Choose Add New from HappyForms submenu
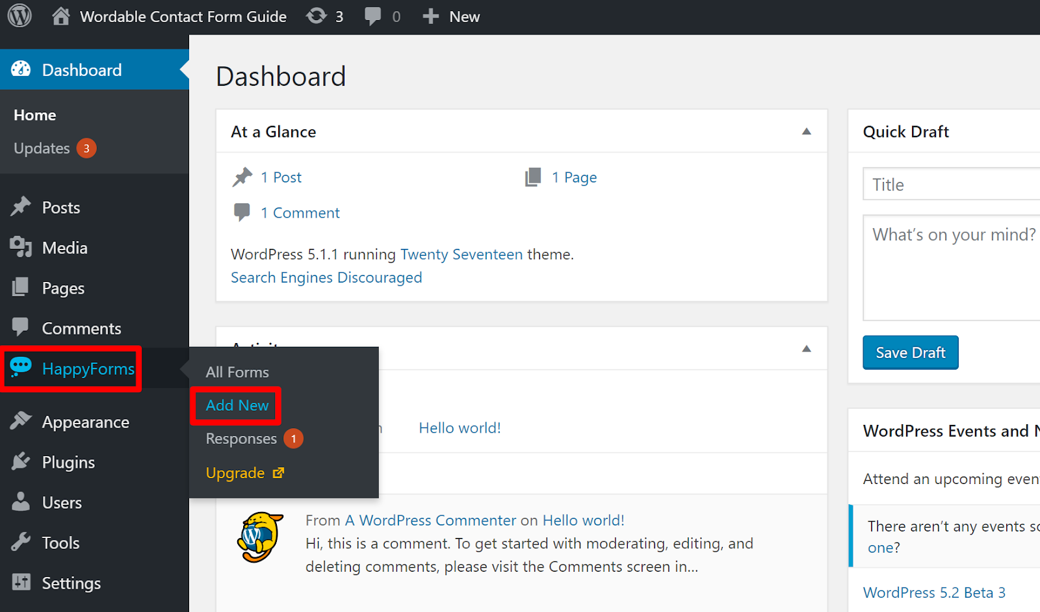This screenshot has width=1040, height=612. [x=237, y=405]
